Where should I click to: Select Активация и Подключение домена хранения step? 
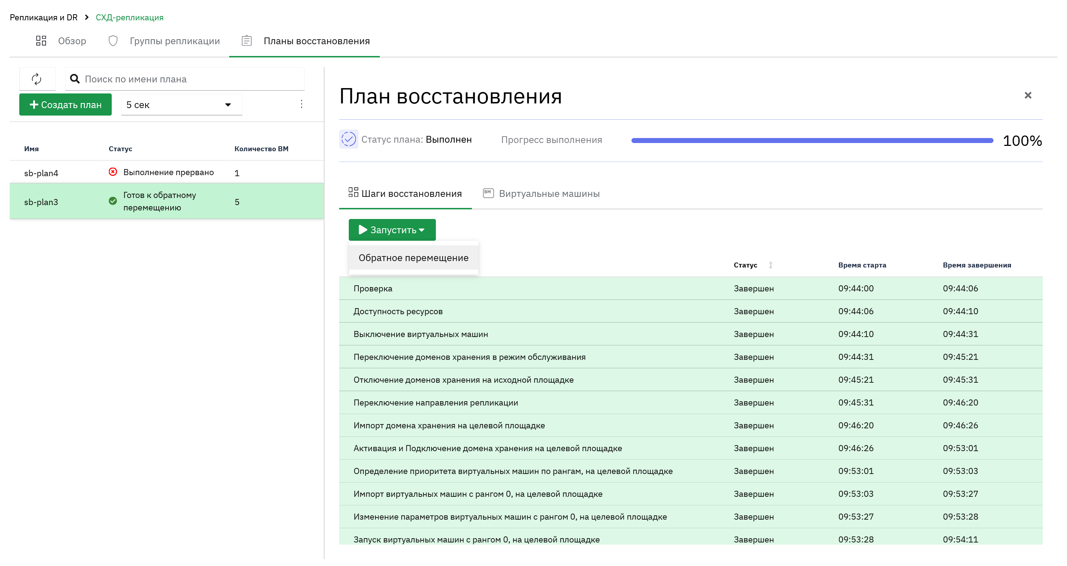pyautogui.click(x=690, y=448)
